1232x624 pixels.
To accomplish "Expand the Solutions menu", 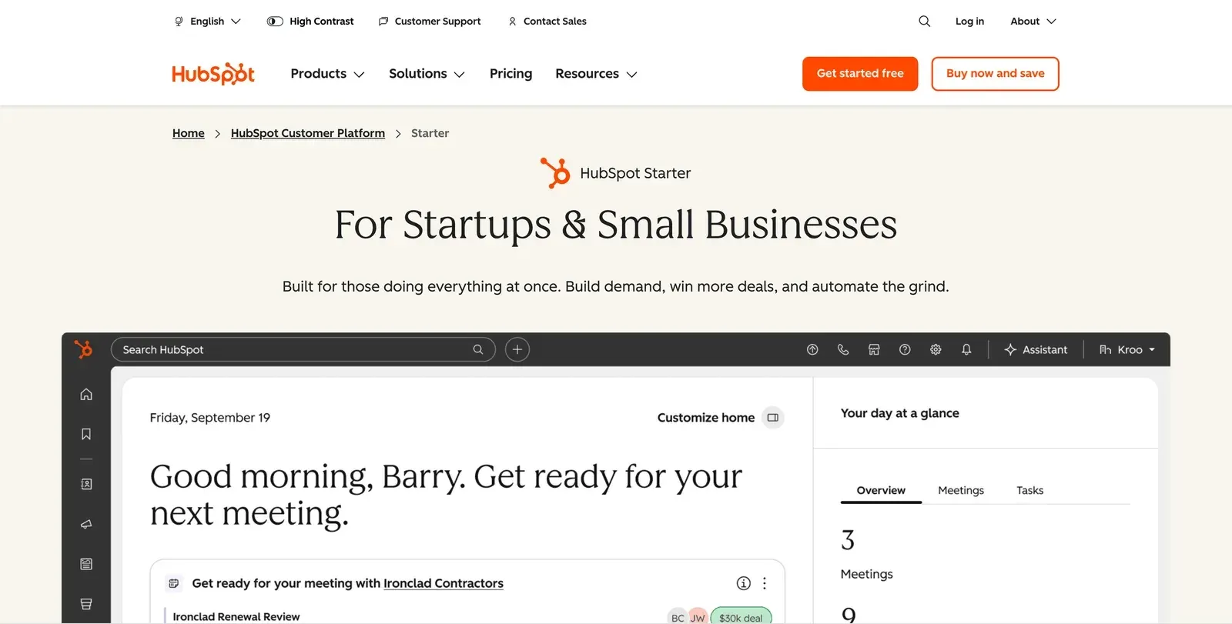I will coord(427,74).
